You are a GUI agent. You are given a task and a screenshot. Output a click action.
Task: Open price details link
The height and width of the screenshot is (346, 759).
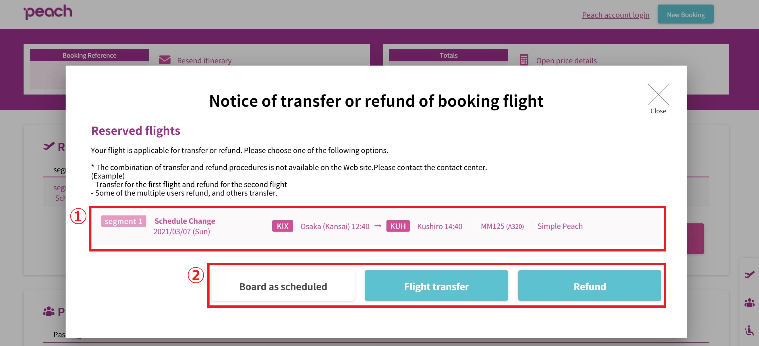point(566,60)
